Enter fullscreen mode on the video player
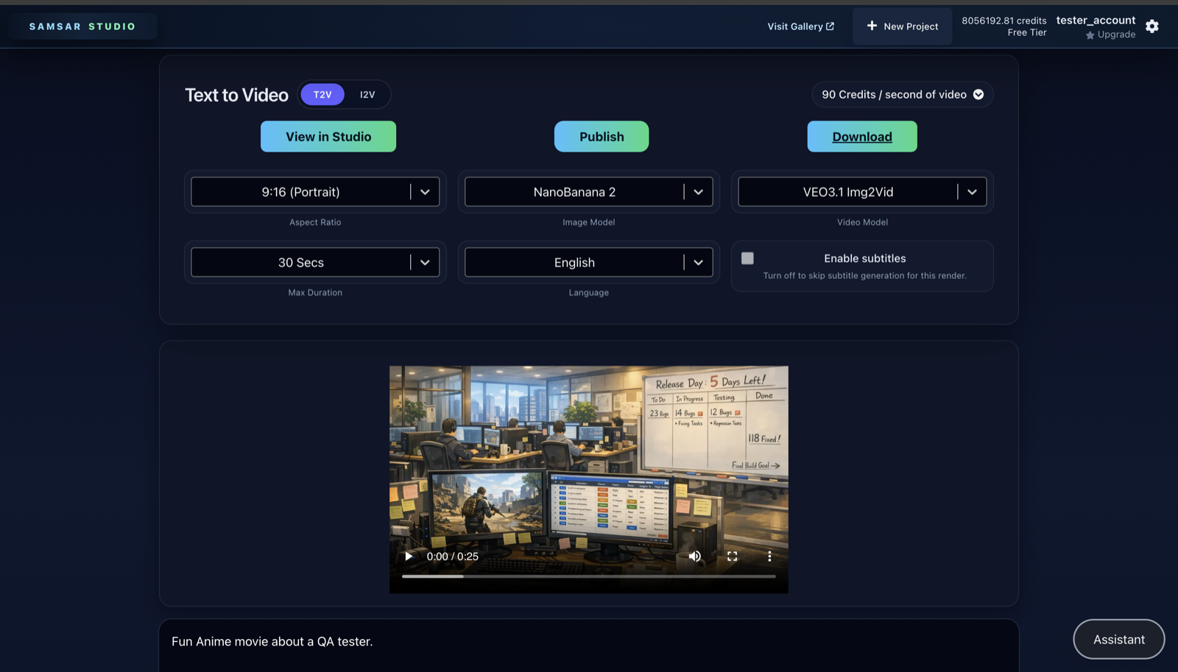 pyautogui.click(x=732, y=556)
